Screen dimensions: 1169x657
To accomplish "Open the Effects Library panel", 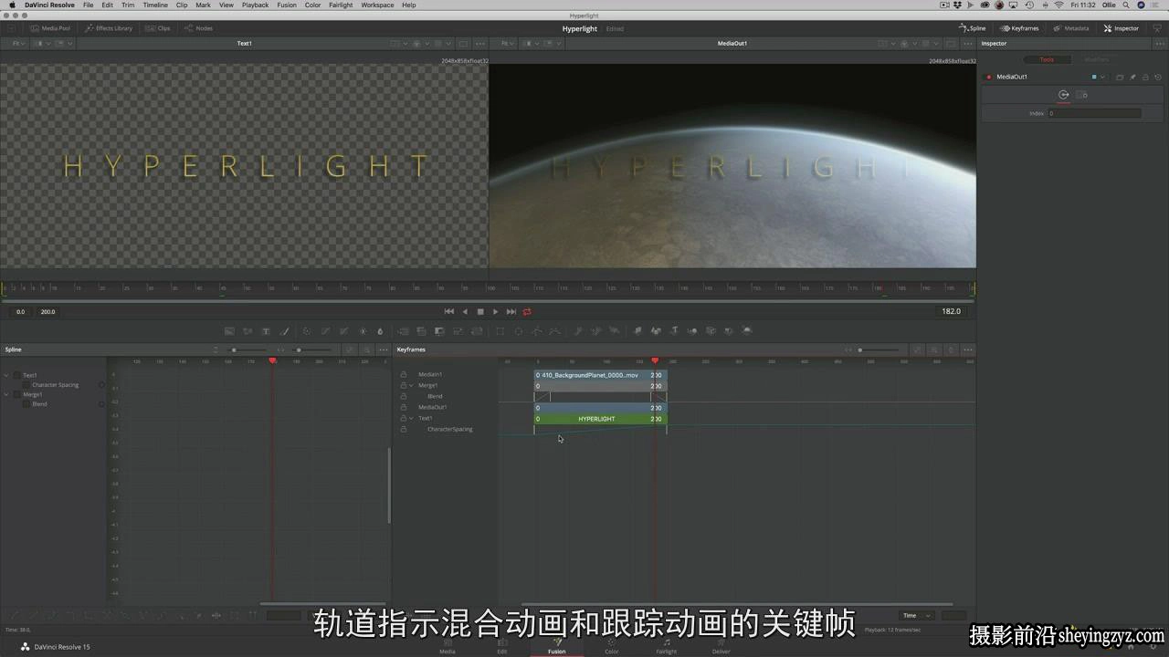I will tap(110, 28).
